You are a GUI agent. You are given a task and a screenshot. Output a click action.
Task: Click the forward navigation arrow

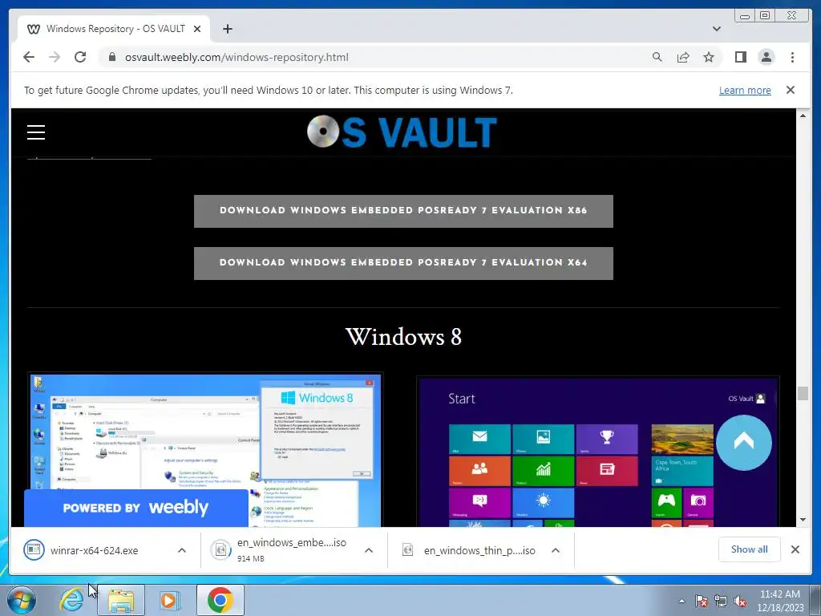[x=55, y=57]
